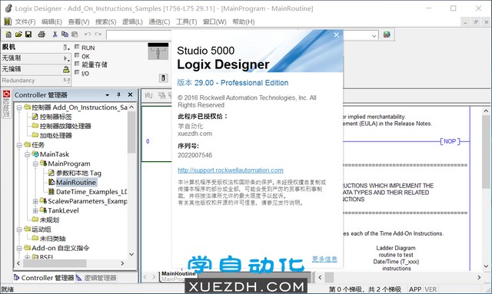Click the Cut scissors icon
Screen dimensions: 492x294
55,35
